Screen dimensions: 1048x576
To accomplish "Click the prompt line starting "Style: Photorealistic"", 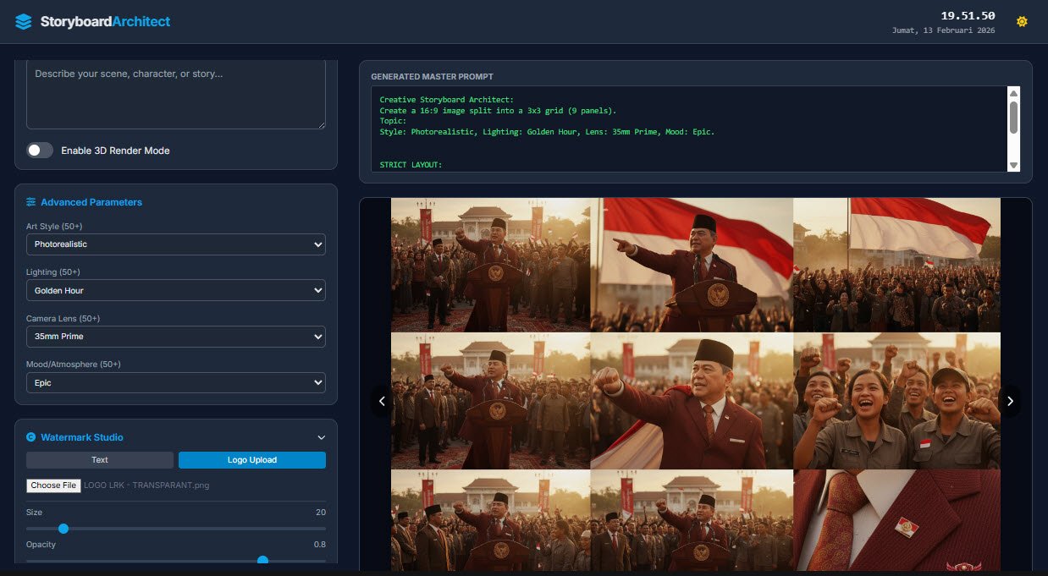I will pyautogui.click(x=547, y=132).
